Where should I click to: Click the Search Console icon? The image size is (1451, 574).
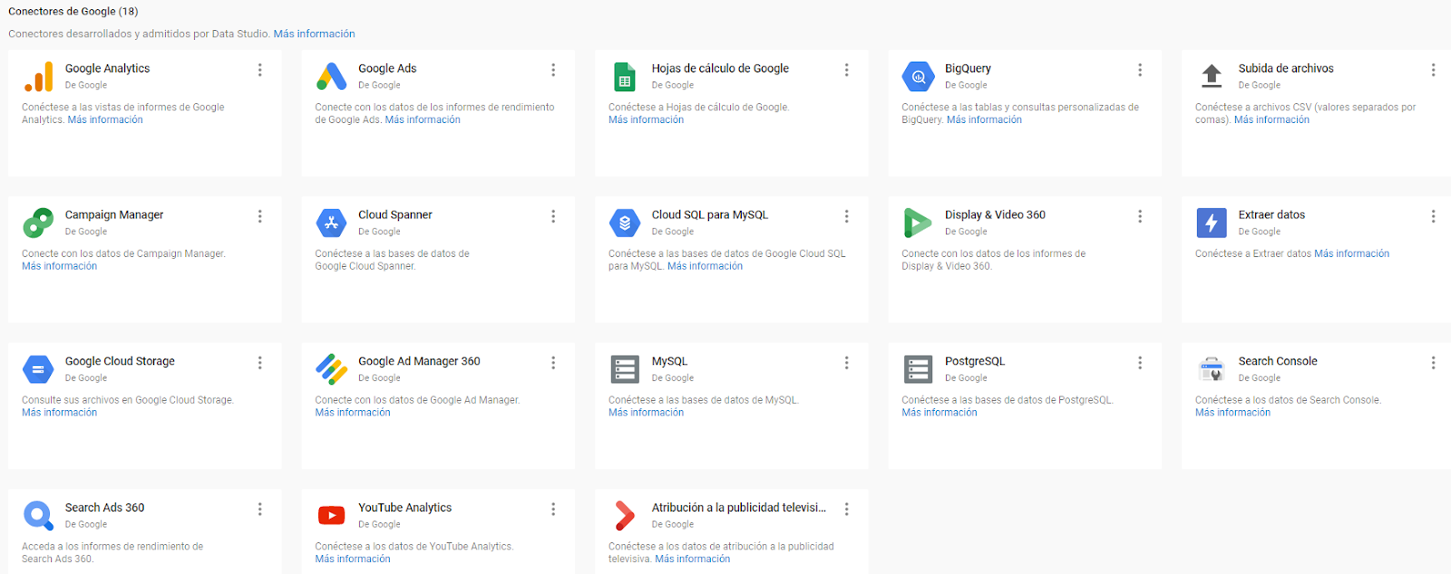pyautogui.click(x=1212, y=369)
